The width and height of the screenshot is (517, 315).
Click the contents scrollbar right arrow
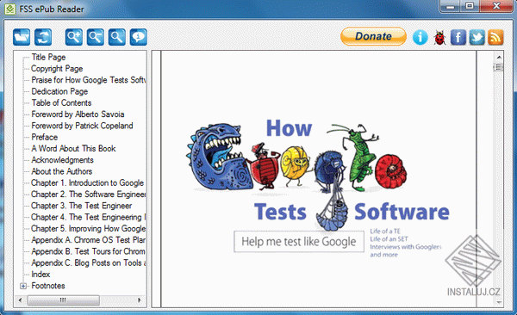click(x=139, y=300)
